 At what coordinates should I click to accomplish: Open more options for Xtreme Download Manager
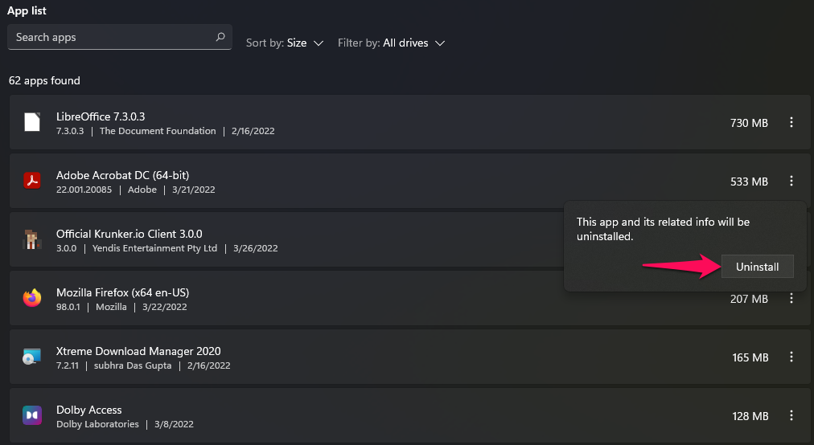pos(791,357)
